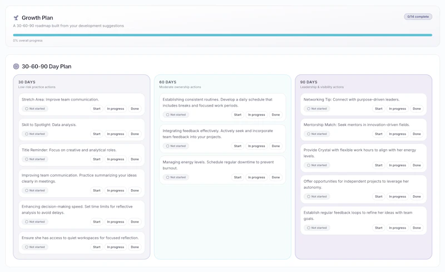This screenshot has width=445, height=272.
Task: Set quiet workspaces task In progress
Action: click(x=116, y=247)
